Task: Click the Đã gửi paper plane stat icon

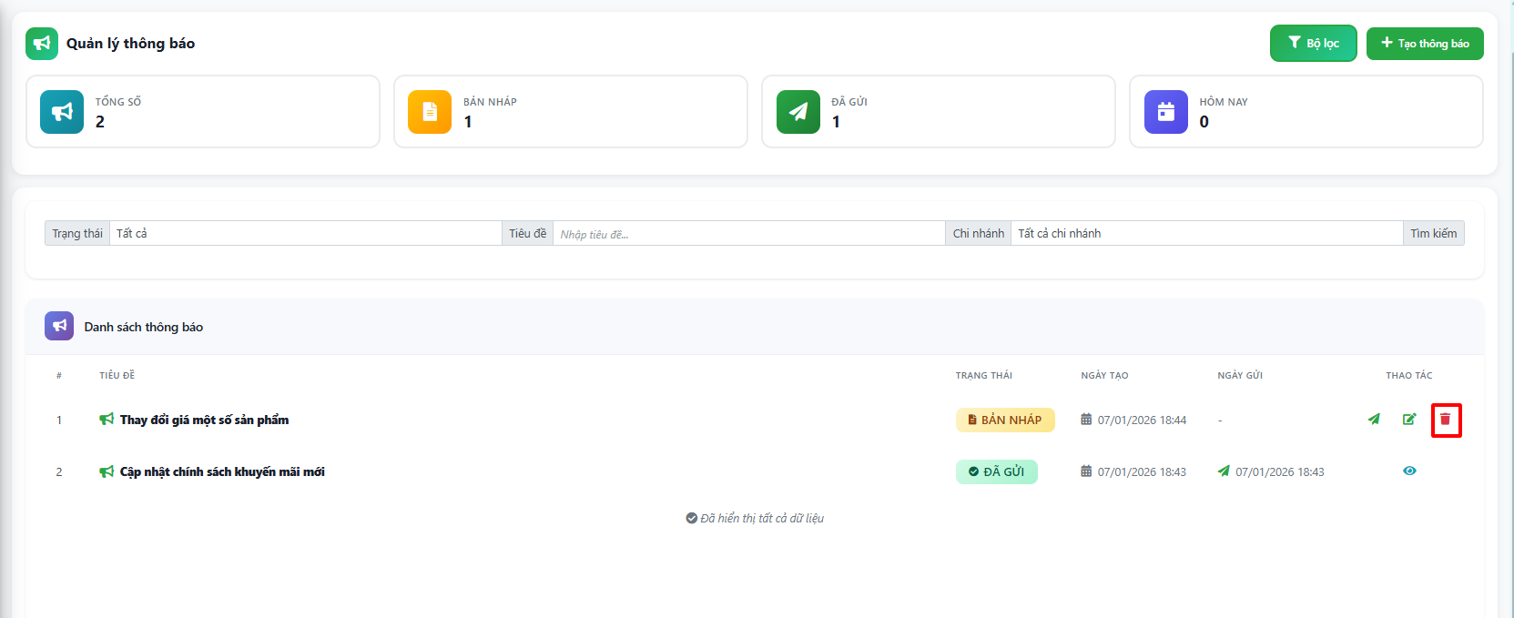Action: pos(798,112)
